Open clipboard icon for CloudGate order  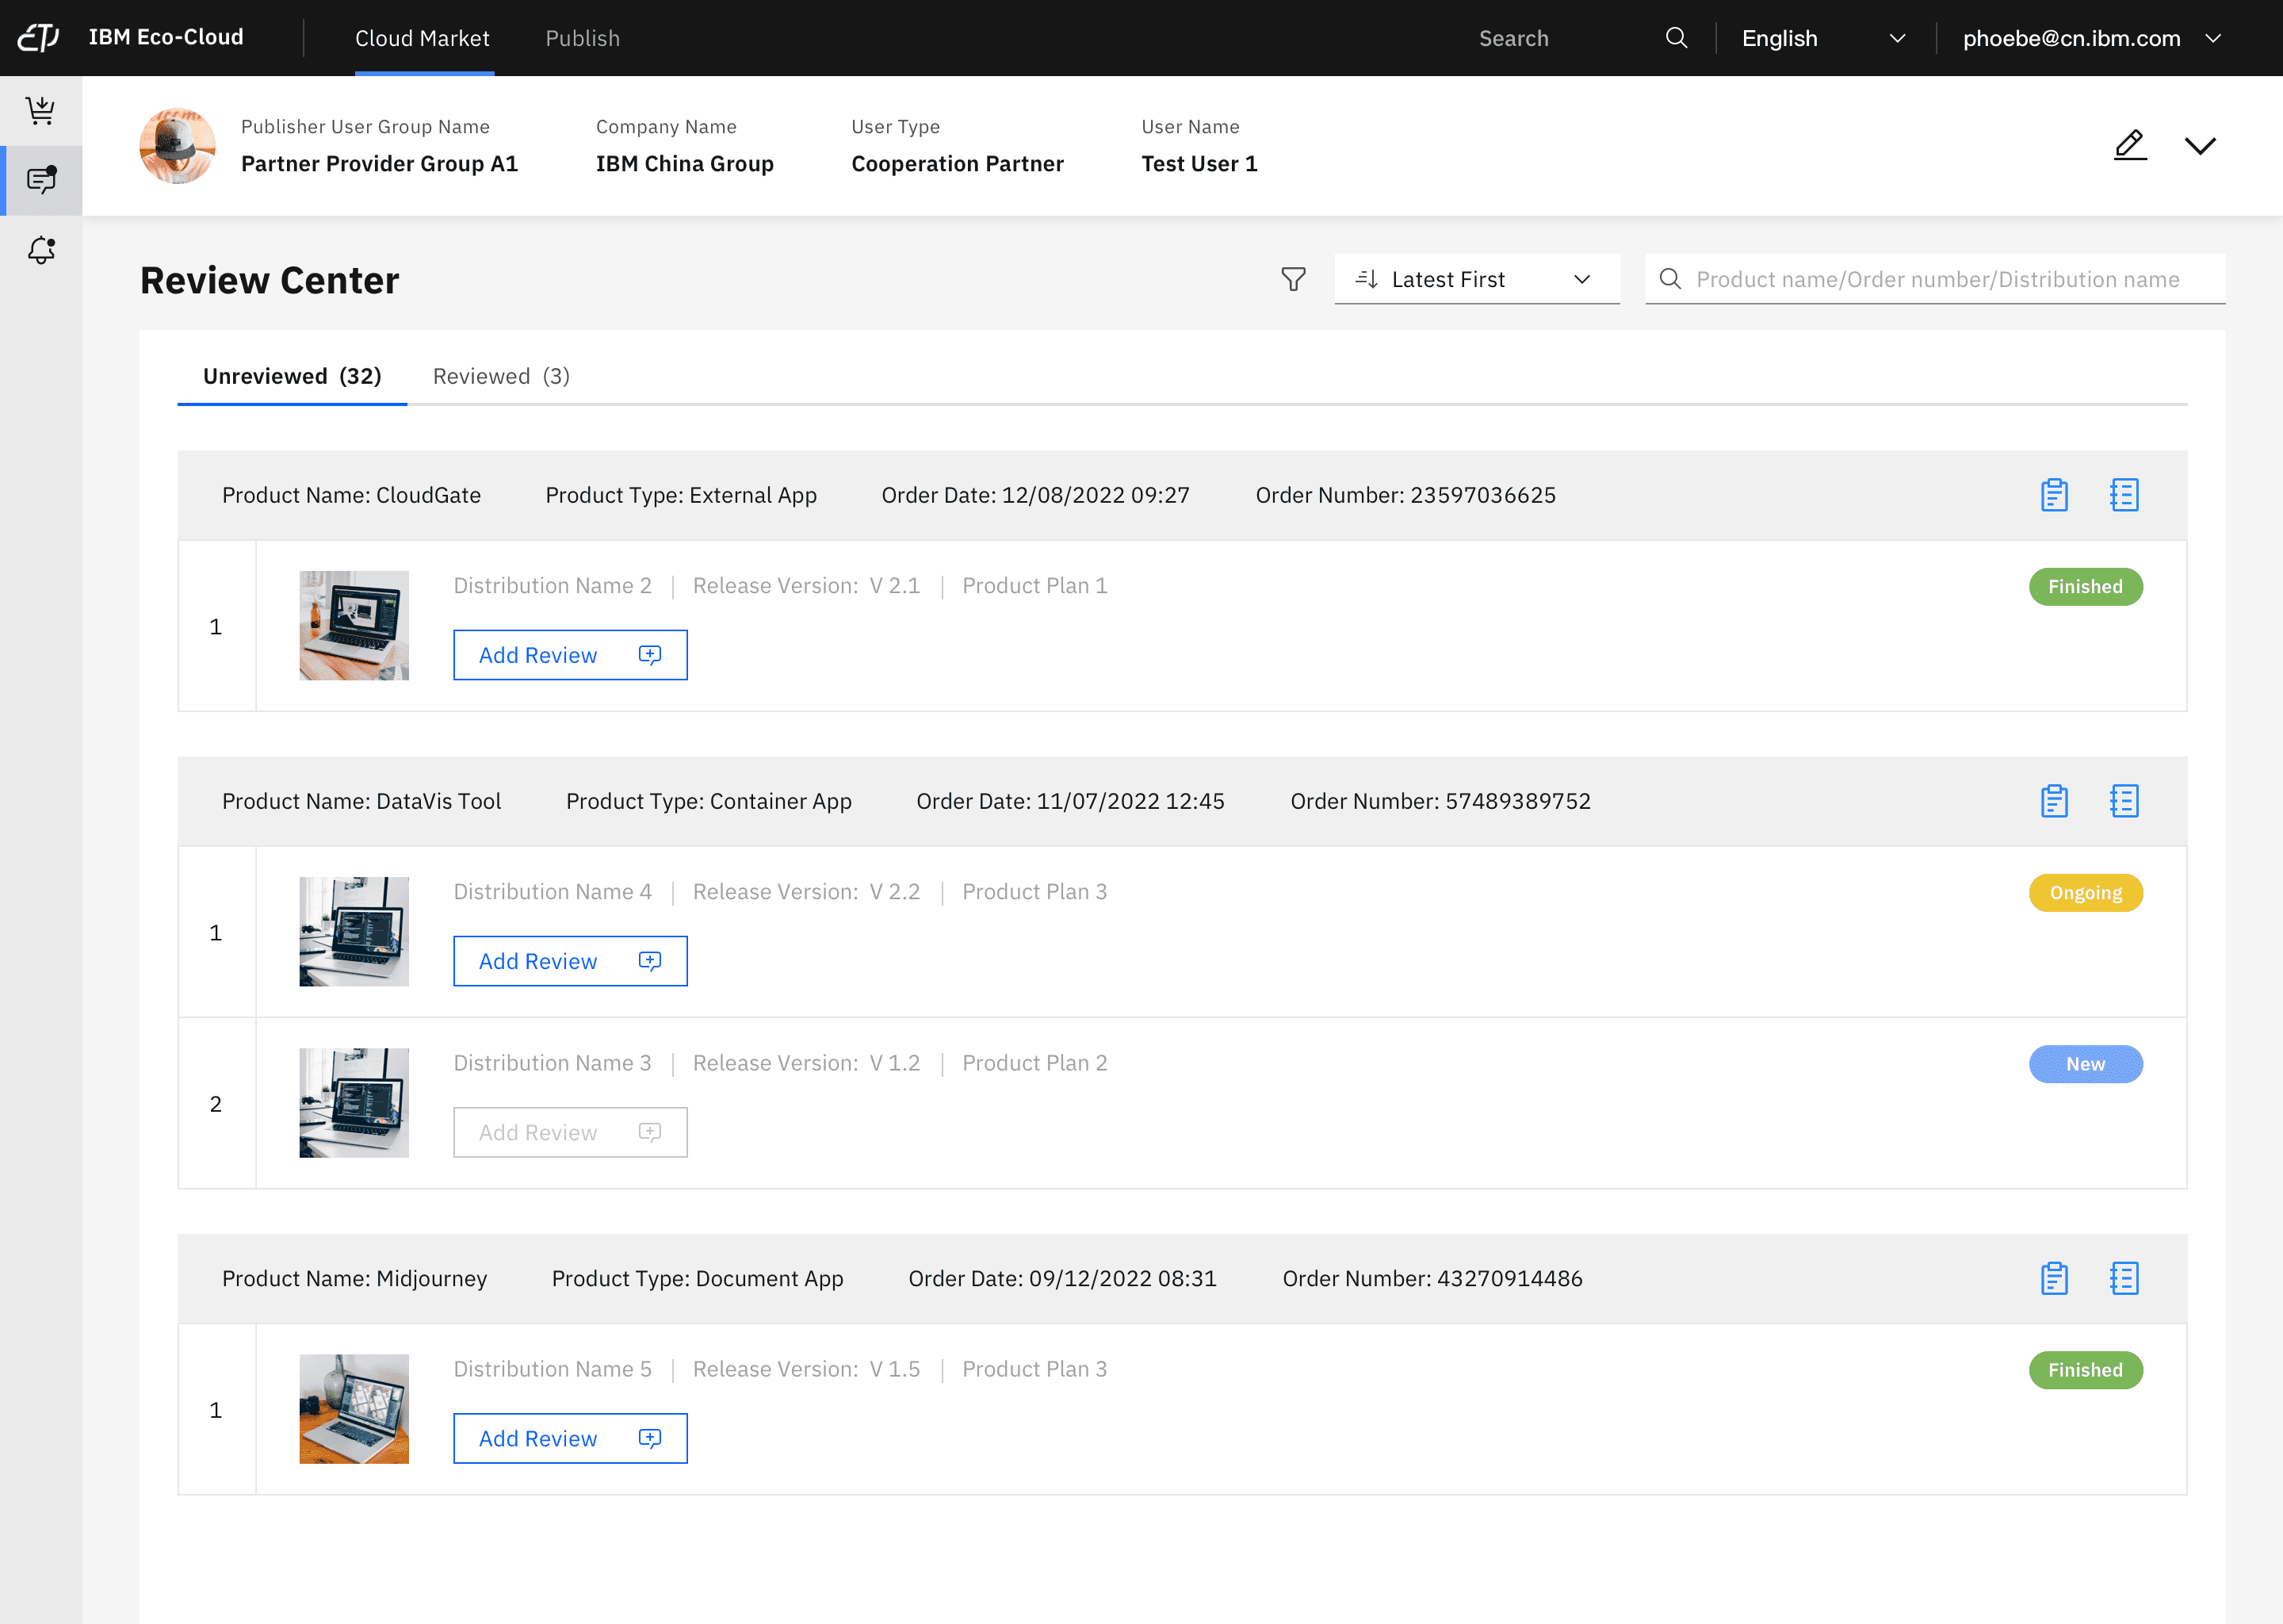click(2054, 495)
